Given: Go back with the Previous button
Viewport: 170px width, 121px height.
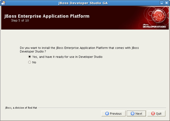Looking at the screenshot, I should [x=114, y=113].
